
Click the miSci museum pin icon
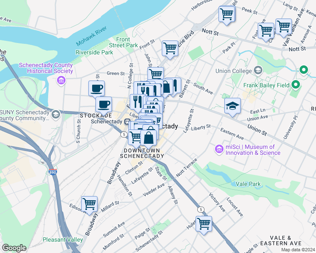click(219, 149)
